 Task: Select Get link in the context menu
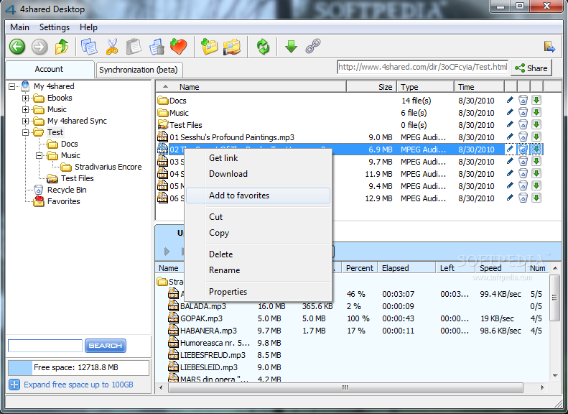pyautogui.click(x=223, y=158)
